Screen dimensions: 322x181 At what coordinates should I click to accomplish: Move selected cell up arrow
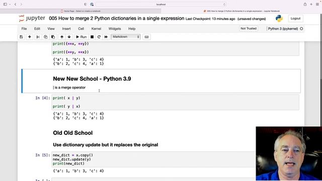62,37
